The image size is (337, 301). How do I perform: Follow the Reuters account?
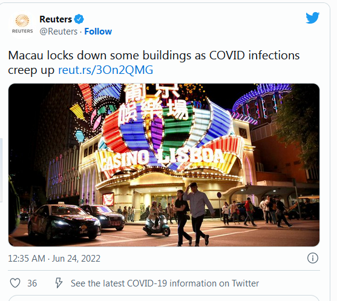pyautogui.click(x=98, y=31)
